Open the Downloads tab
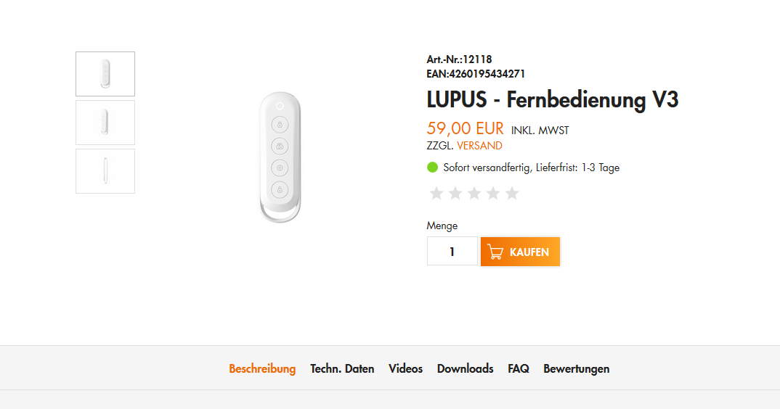Screen dimensions: 780x409 465,368
